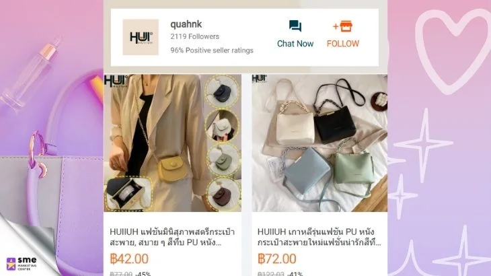Tap the Chat Now label
Screen dimensions: 491x276
click(x=295, y=44)
